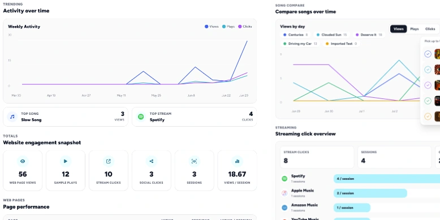The image size is (440, 220).
Task: Click the Mar 30 axis label
Action: tap(16, 96)
